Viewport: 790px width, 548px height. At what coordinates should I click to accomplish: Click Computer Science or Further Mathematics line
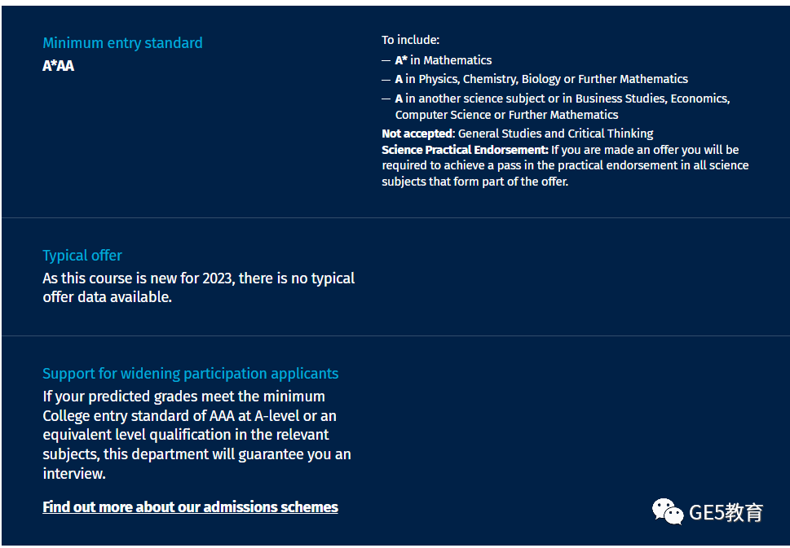[x=506, y=115]
